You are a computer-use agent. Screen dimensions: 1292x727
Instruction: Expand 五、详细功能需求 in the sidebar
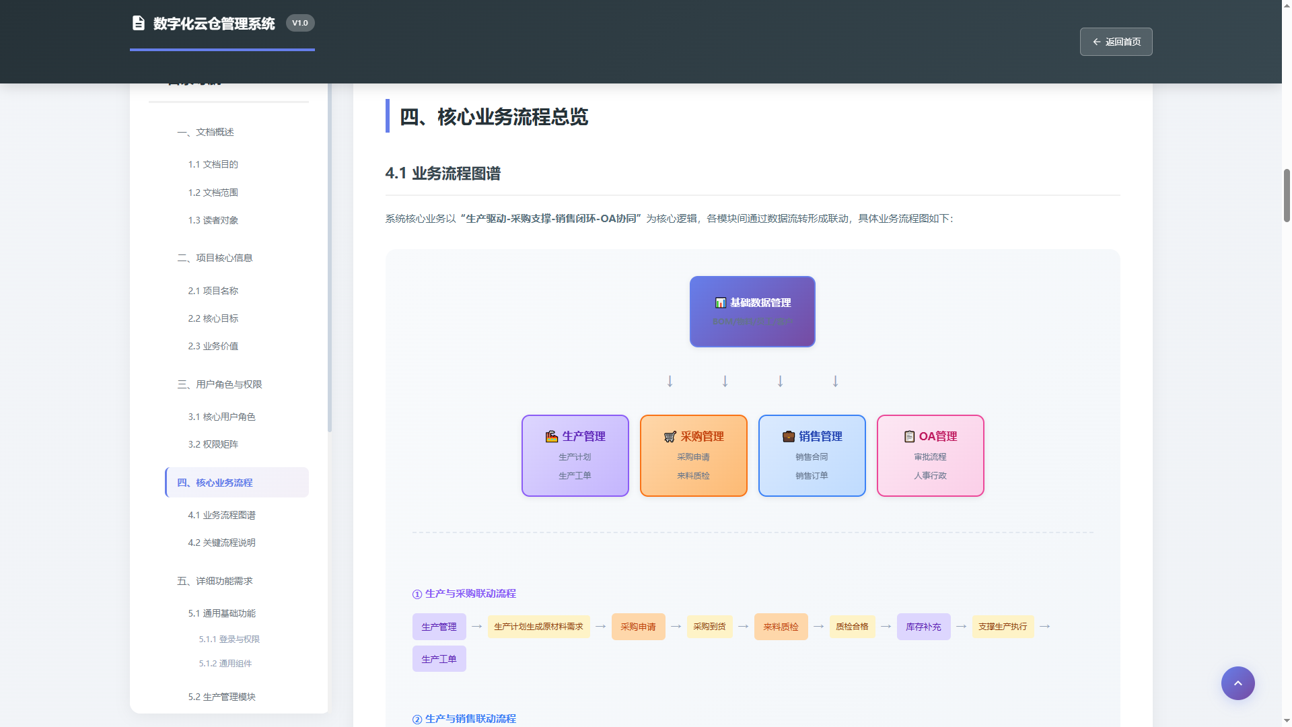click(x=215, y=581)
